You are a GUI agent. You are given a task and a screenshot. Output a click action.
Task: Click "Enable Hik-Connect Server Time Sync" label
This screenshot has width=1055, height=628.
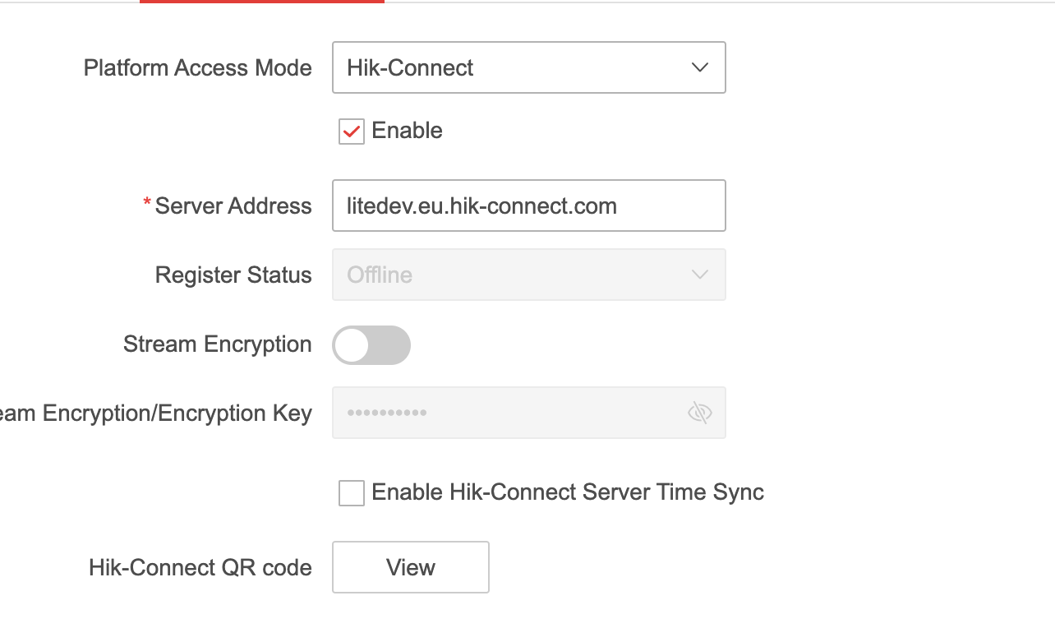568,492
